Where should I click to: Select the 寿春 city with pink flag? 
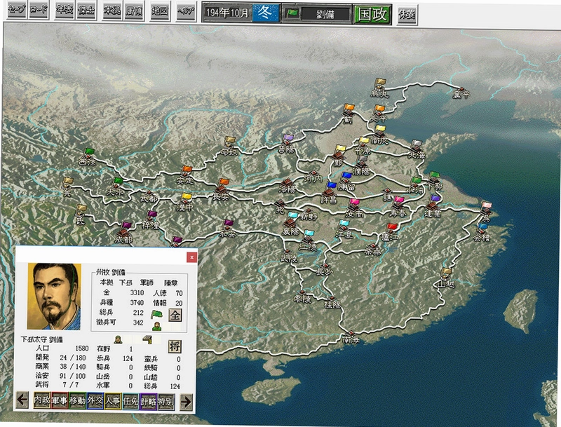(x=398, y=207)
